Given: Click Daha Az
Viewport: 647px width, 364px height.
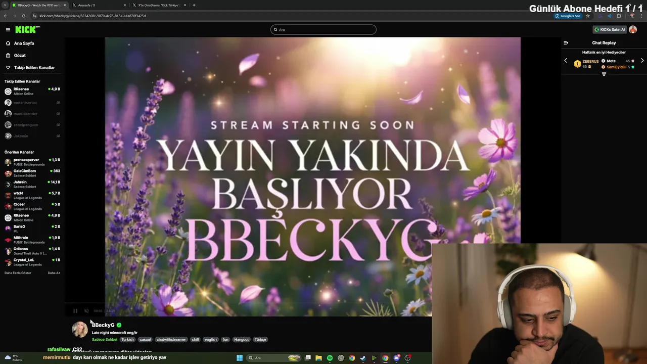Looking at the screenshot, I should tap(54, 273).
